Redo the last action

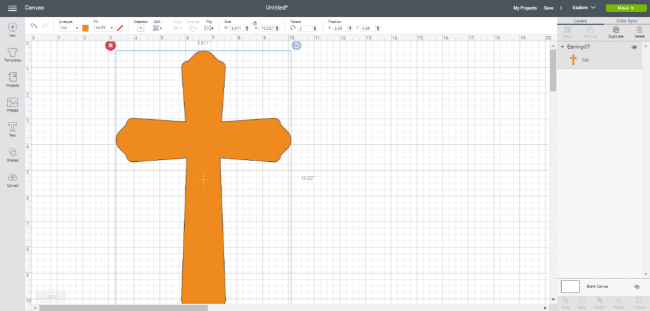point(45,26)
